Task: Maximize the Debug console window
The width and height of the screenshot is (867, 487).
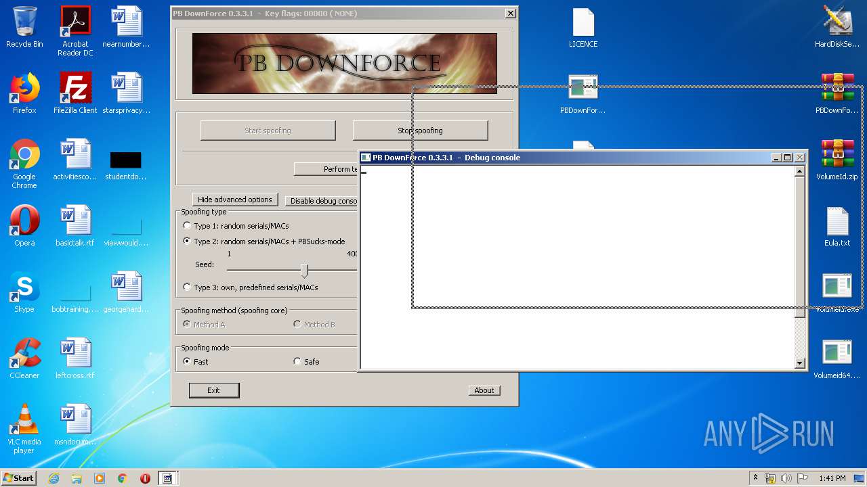Action: [x=787, y=158]
